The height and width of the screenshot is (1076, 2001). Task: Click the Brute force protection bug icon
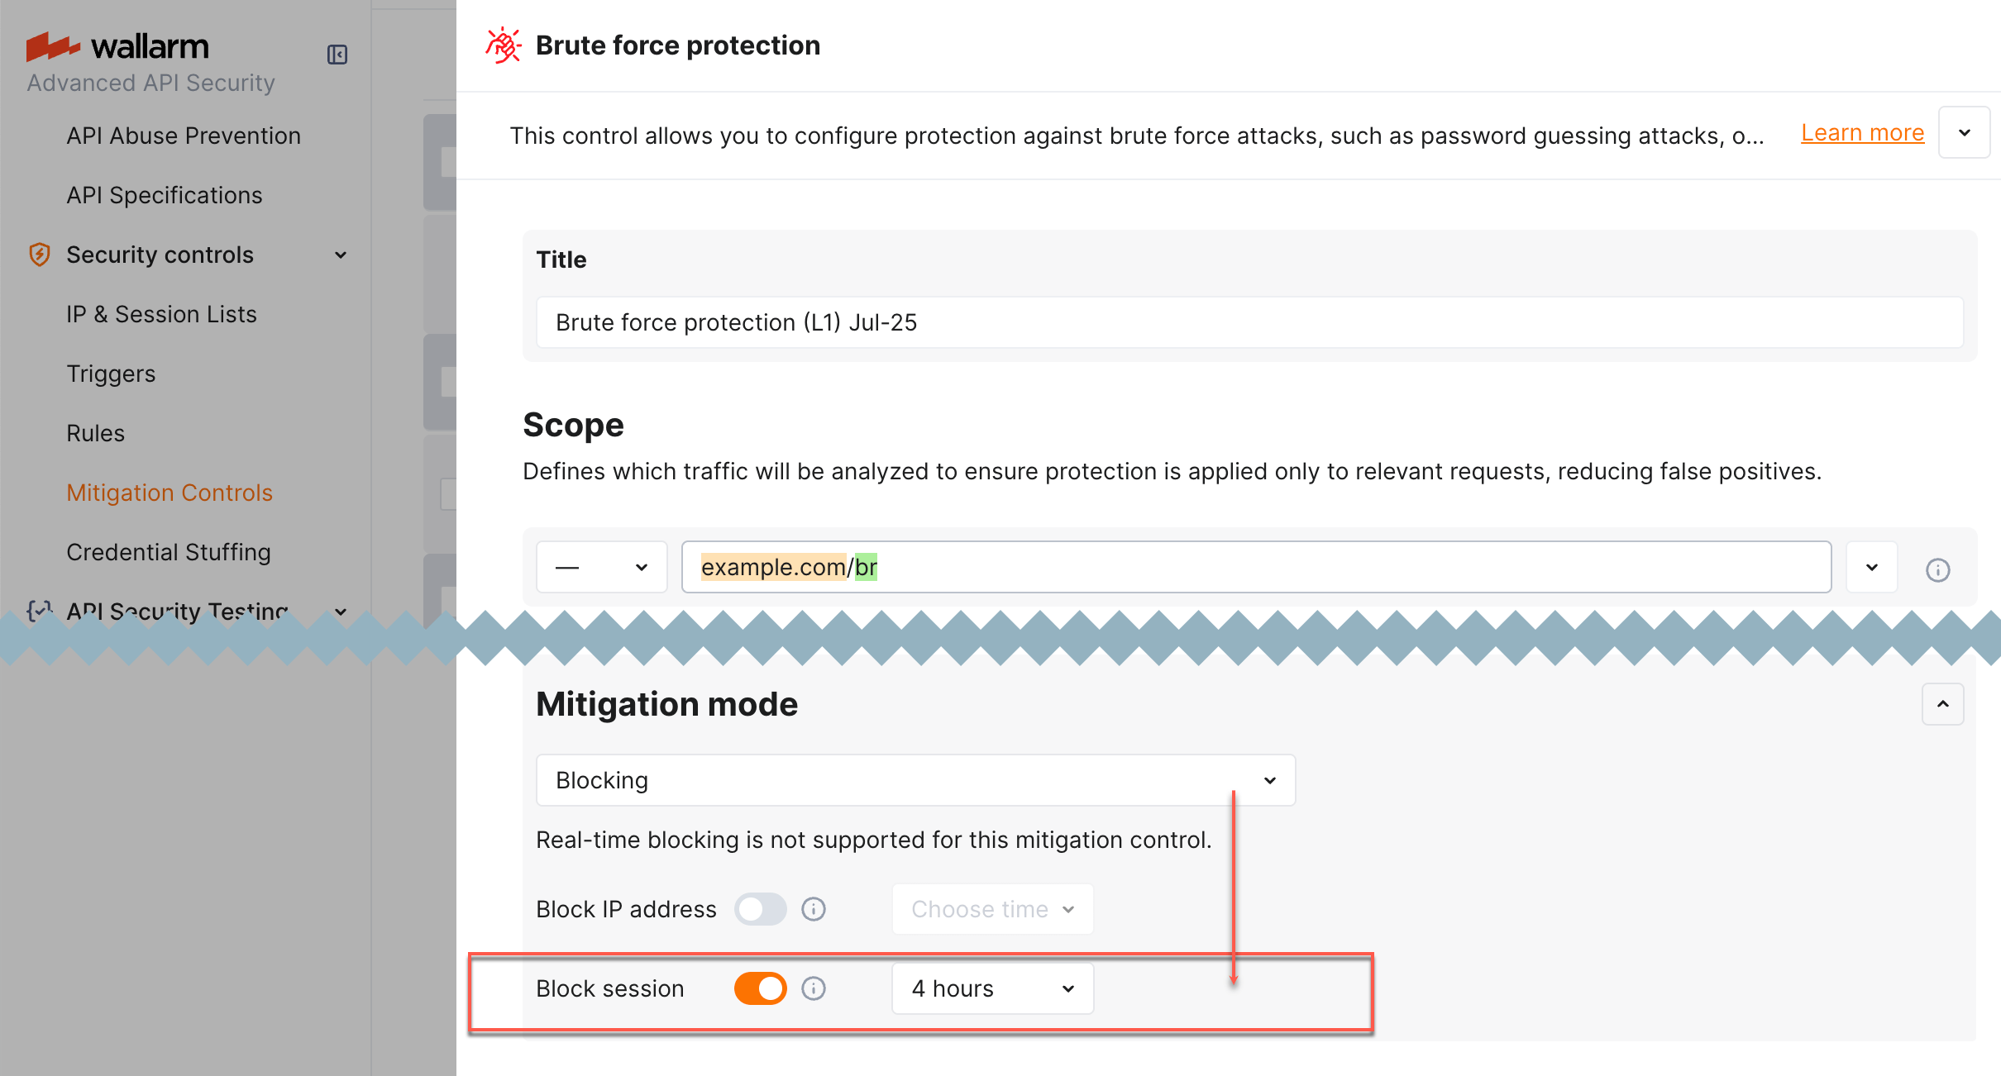504,45
